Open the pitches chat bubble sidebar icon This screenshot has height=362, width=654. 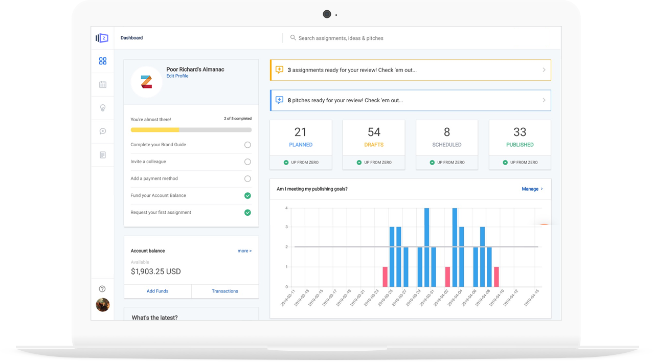tap(103, 131)
